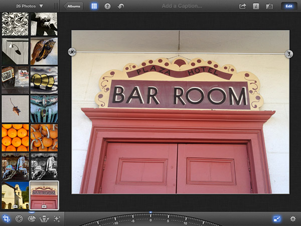Image resolution: width=301 pixels, height=226 pixels.
Task: Select the Crop and Straighten tool
Action: coord(6,218)
